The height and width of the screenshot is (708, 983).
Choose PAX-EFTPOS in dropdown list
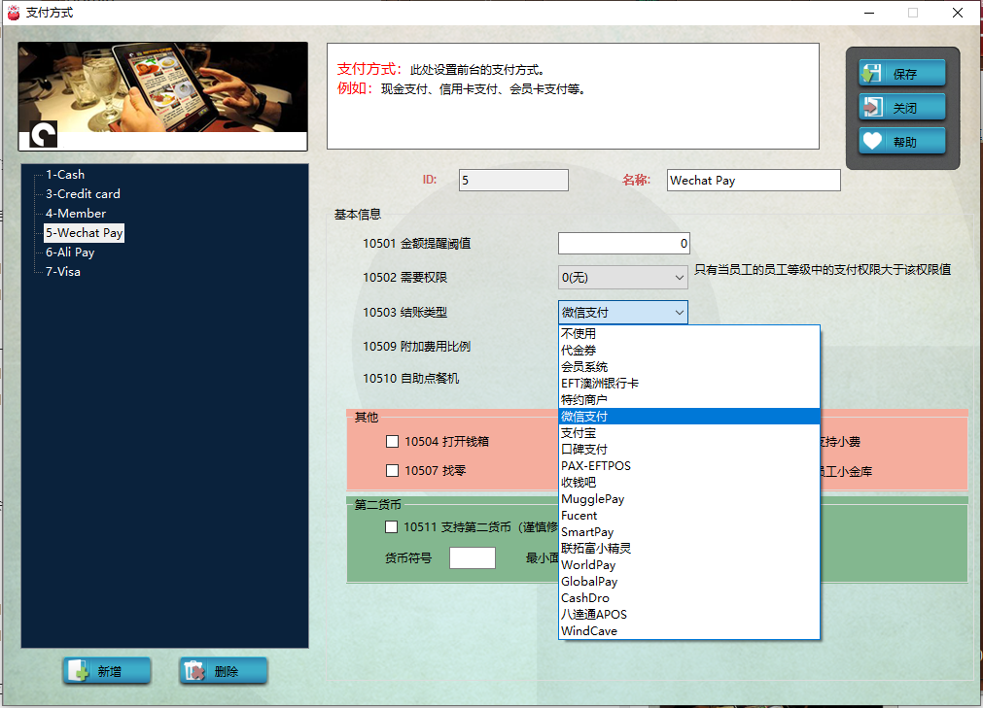(689, 466)
